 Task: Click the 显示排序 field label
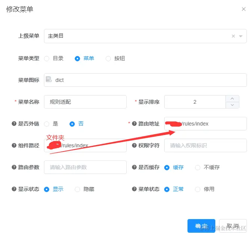point(149,102)
